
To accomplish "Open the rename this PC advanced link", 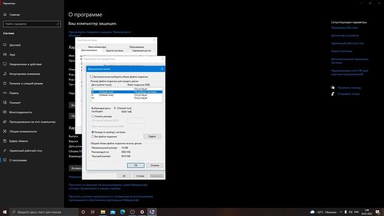I will (349, 73).
